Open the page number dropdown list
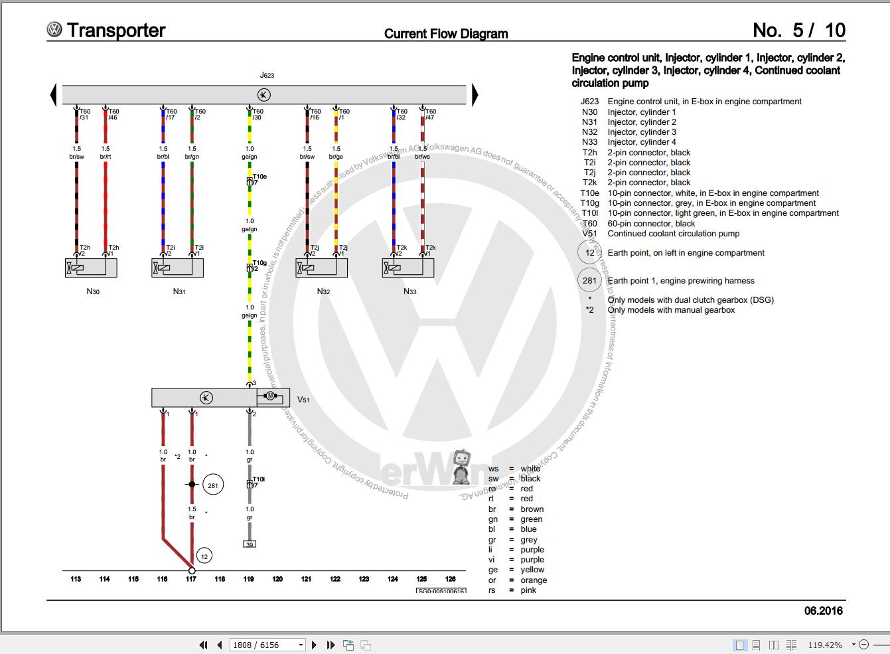This screenshot has width=890, height=654. [x=301, y=645]
